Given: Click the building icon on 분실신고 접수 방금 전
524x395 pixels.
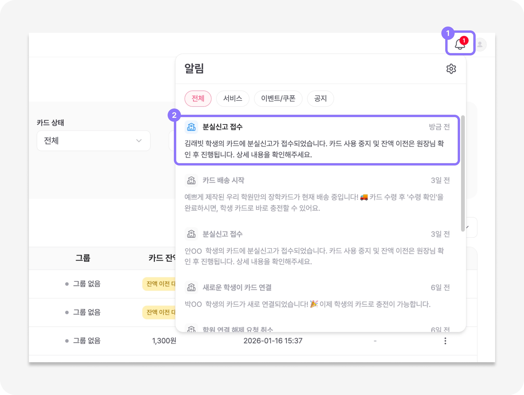Looking at the screenshot, I should coord(191,127).
